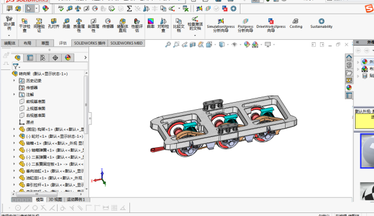
Task: Expand the 构架<1> component node
Action: [x=14, y=129]
